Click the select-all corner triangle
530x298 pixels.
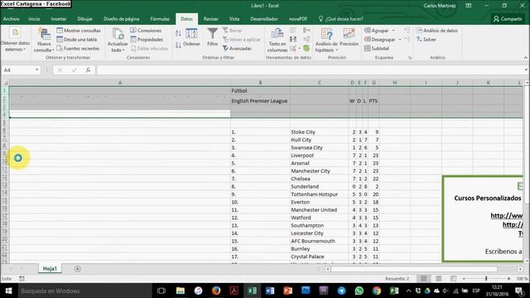5,83
